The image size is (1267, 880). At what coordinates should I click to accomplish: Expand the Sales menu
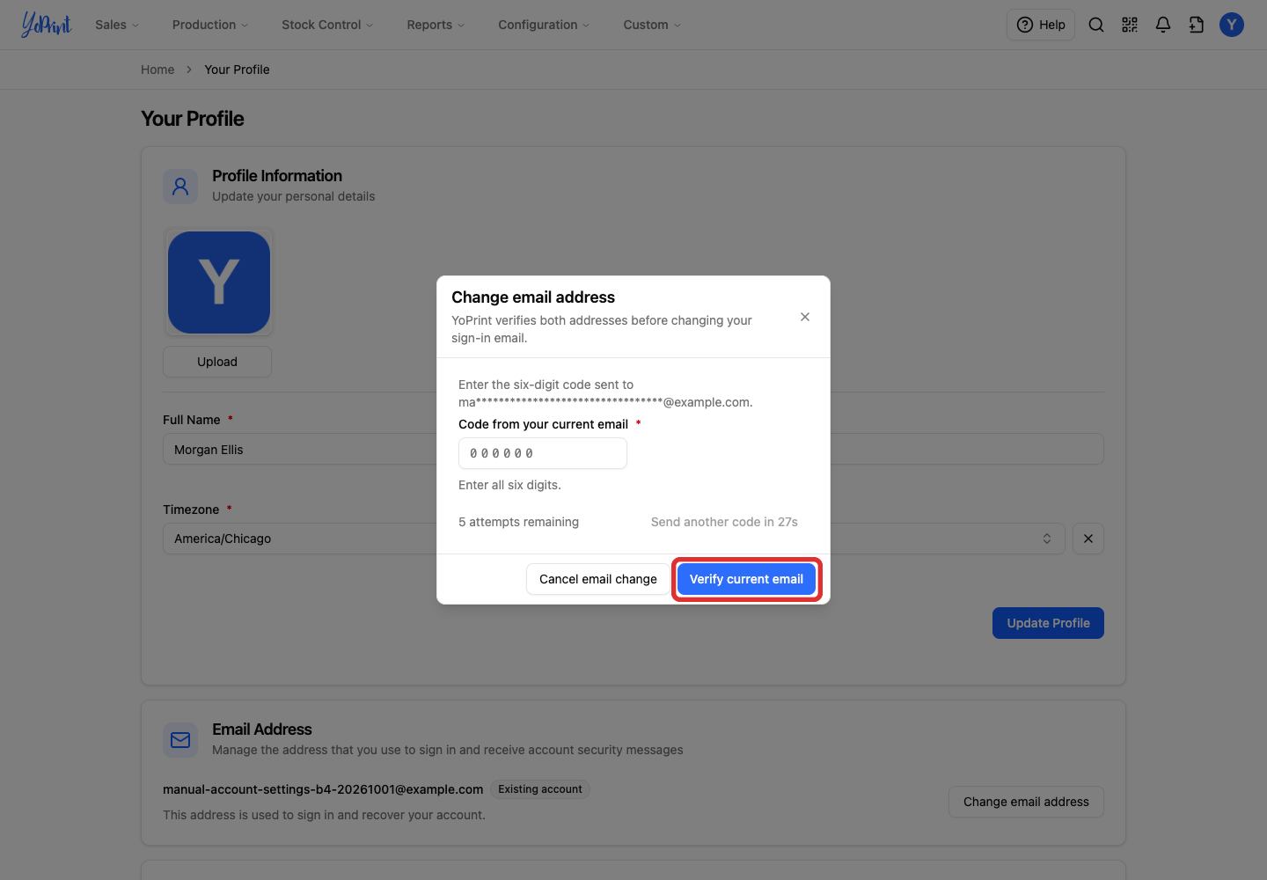[117, 25]
